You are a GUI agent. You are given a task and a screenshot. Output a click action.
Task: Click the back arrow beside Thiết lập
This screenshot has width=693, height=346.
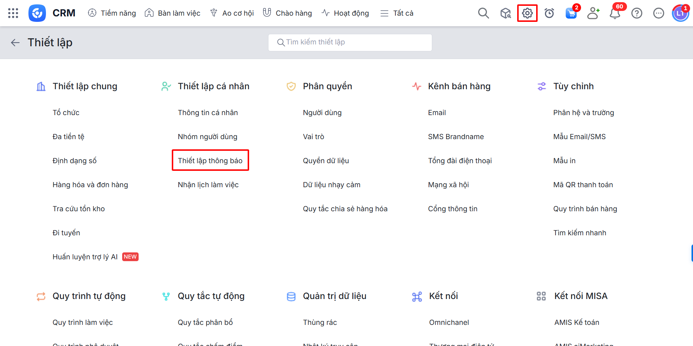[x=15, y=43]
